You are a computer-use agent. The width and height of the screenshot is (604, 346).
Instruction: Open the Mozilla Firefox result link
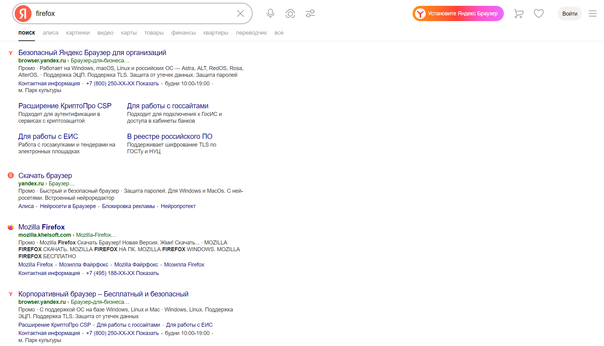click(x=42, y=227)
